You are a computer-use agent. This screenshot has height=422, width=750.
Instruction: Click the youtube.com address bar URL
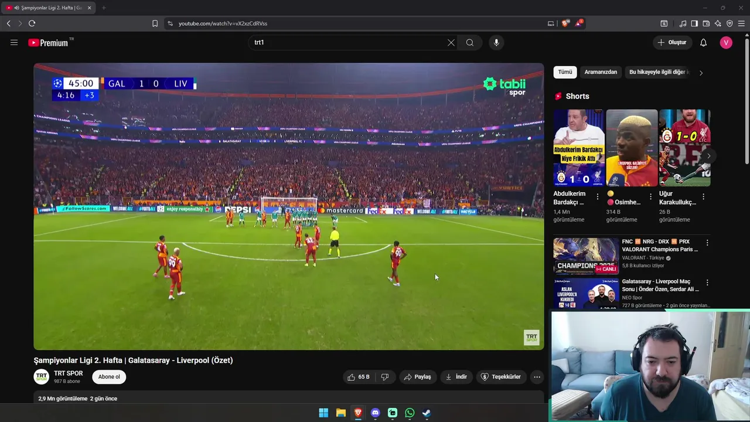click(x=223, y=23)
